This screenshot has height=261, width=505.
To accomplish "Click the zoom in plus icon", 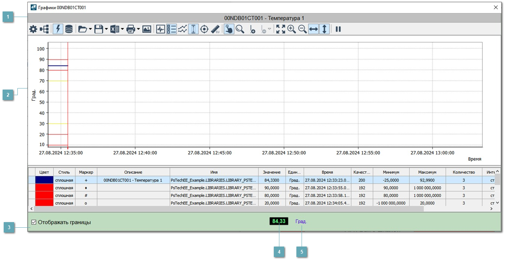I will pos(292,29).
